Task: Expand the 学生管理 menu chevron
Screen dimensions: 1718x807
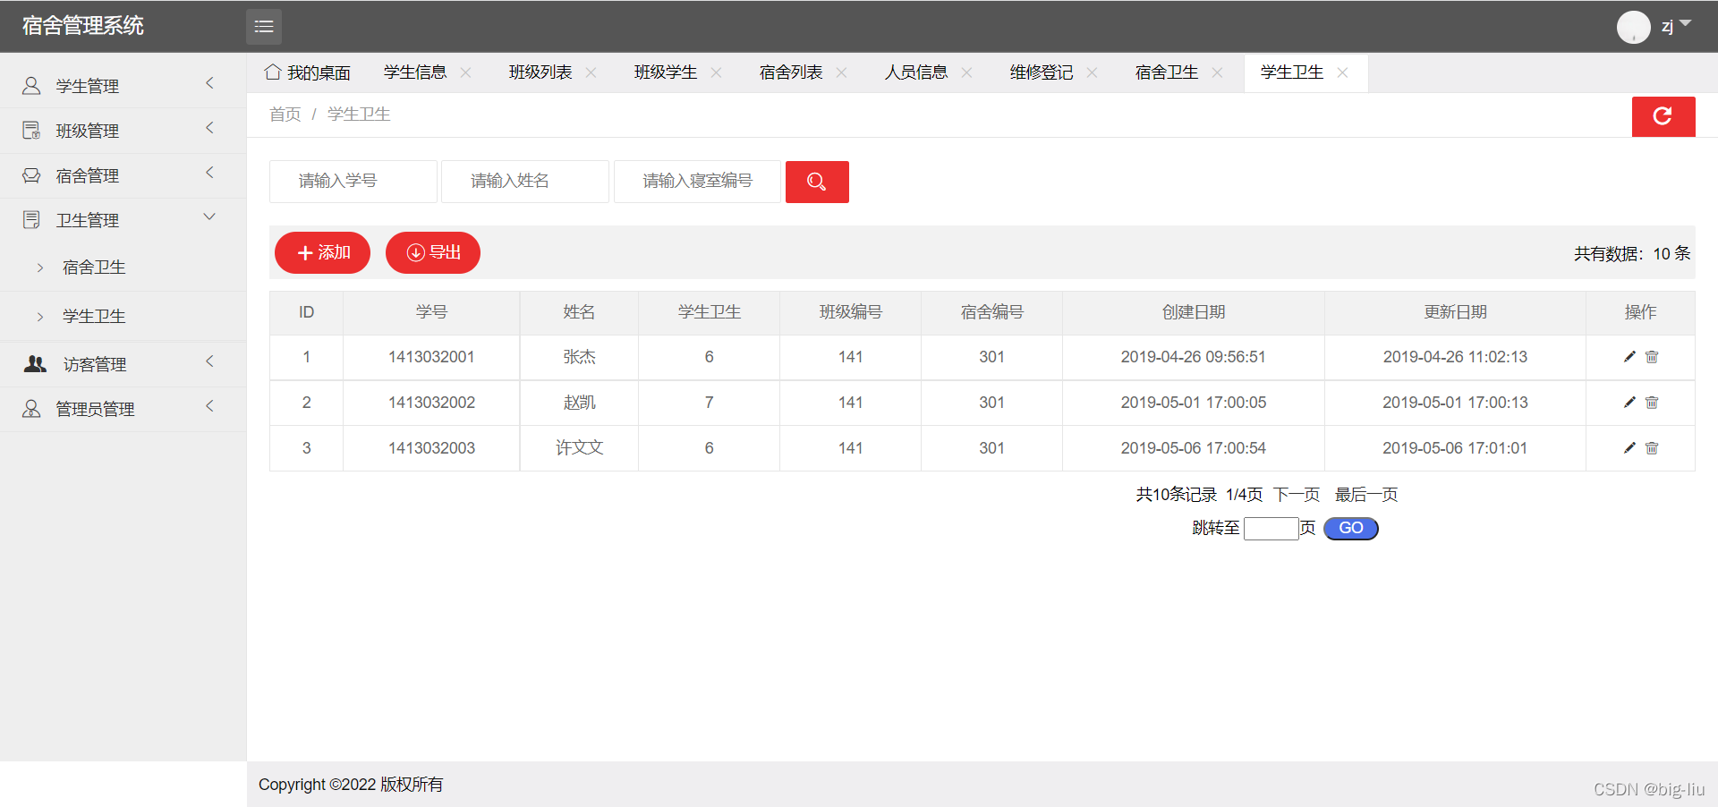Action: [x=209, y=83]
